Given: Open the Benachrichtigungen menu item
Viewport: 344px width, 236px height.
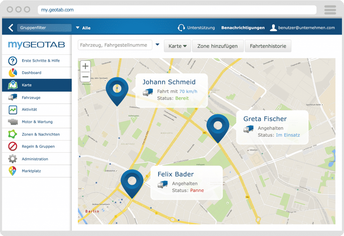Looking at the screenshot, I should click(x=243, y=28).
